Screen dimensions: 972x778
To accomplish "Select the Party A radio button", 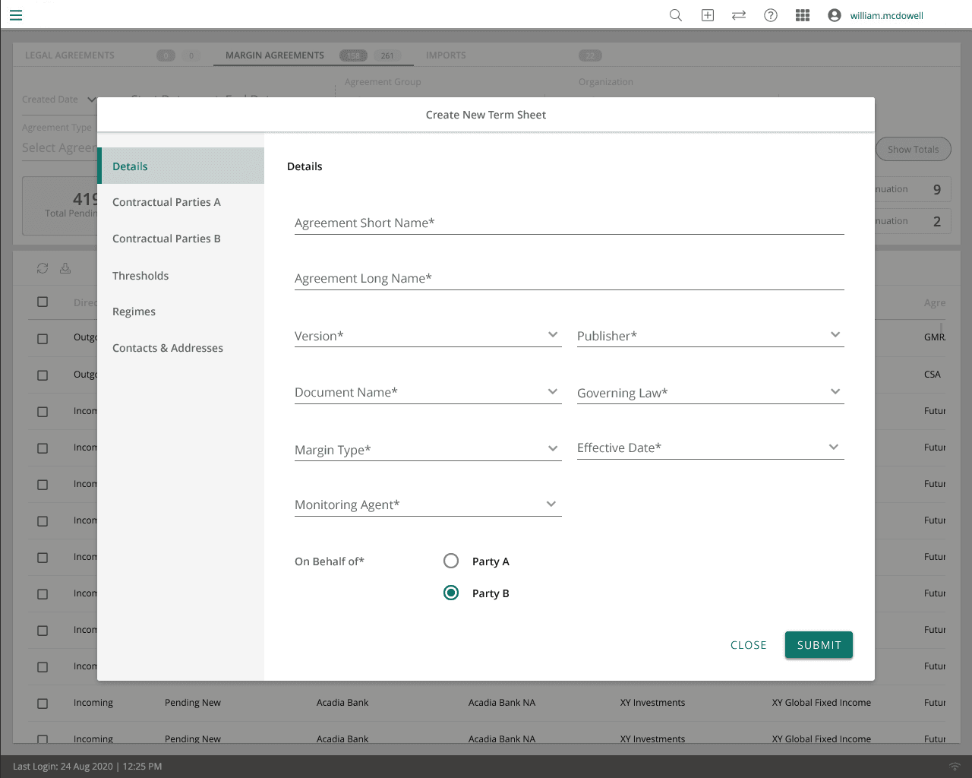I will pos(451,561).
